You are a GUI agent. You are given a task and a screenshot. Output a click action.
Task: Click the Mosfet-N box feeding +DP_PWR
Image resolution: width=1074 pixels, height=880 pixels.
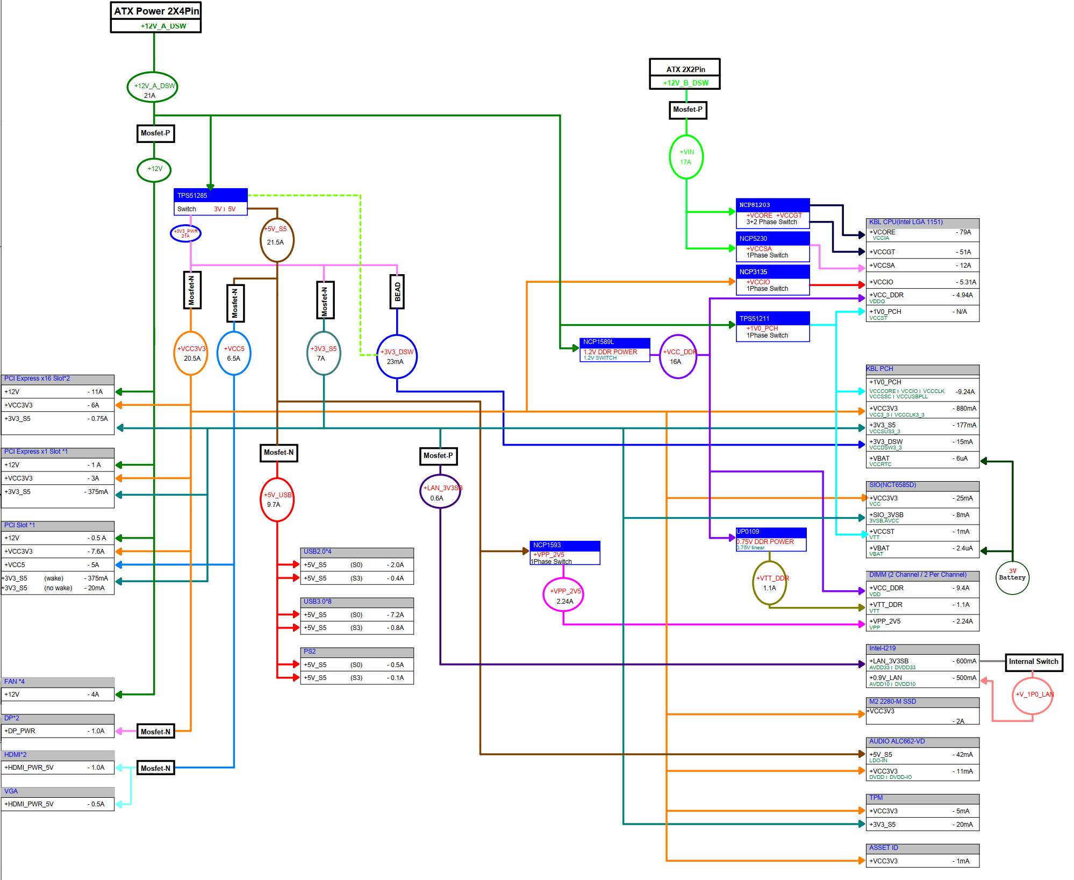pyautogui.click(x=156, y=731)
